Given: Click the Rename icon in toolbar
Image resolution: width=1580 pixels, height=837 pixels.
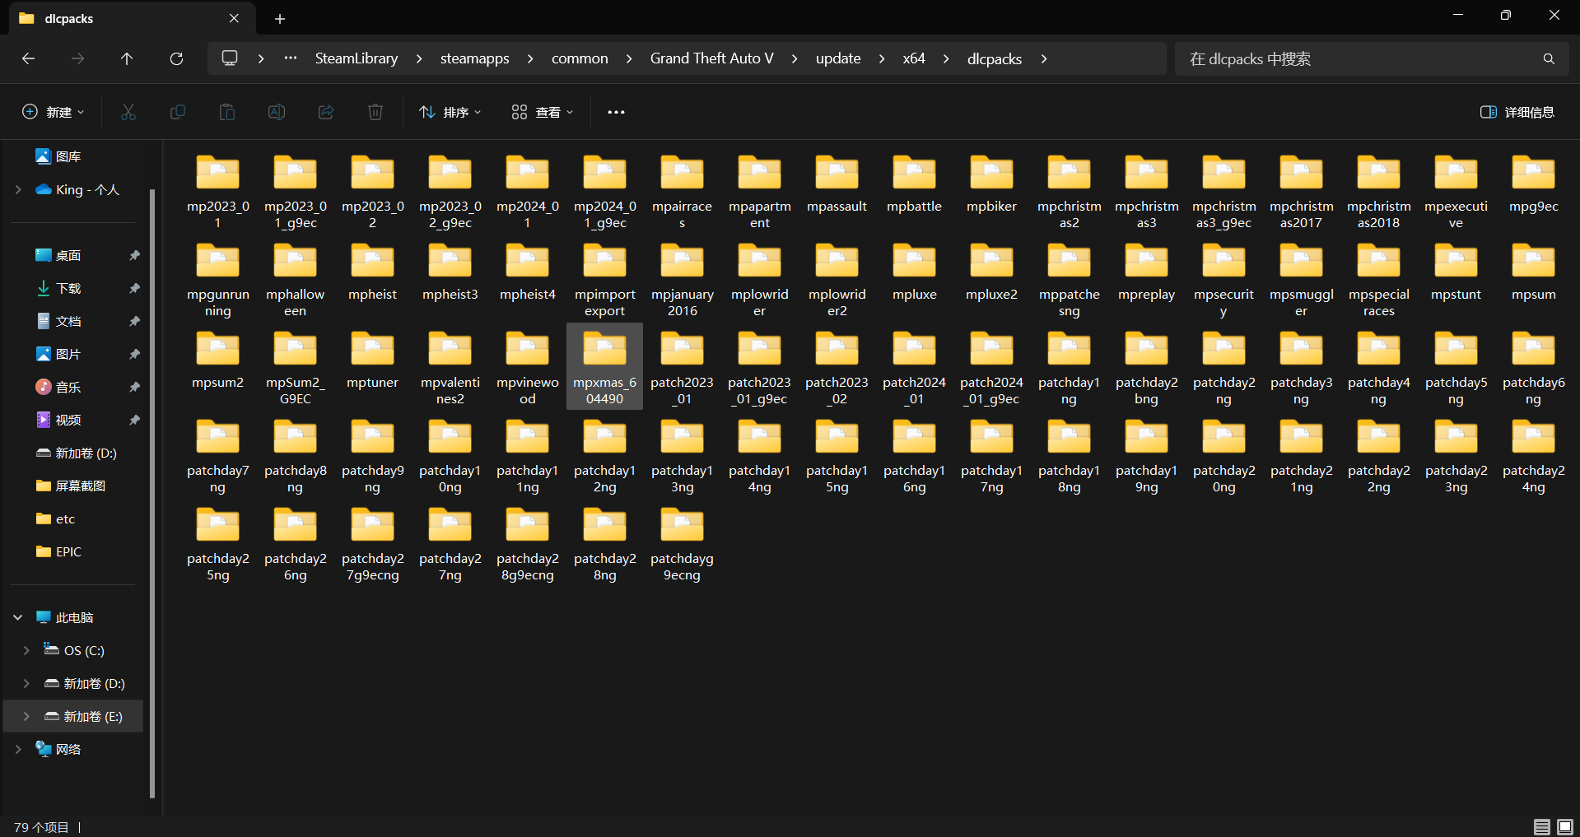Looking at the screenshot, I should coord(277,112).
